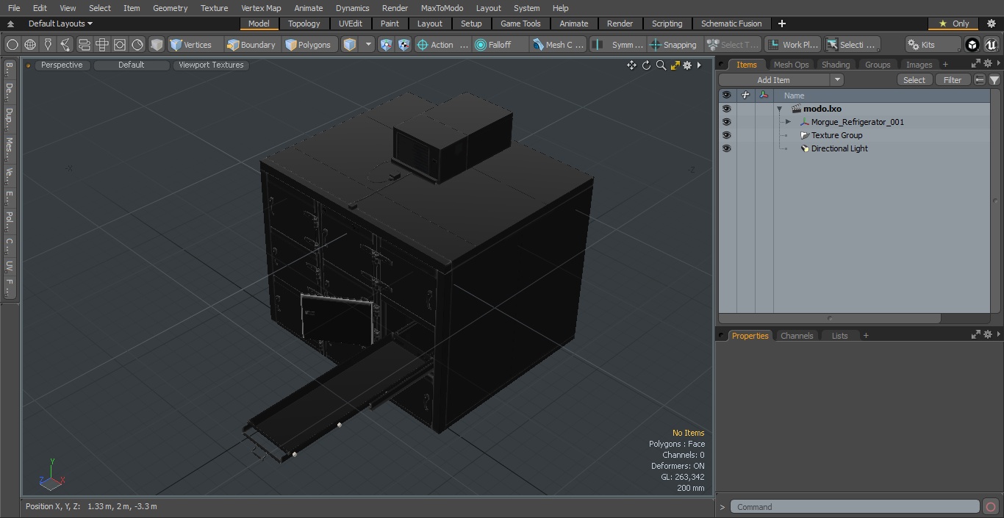This screenshot has width=1004, height=518.
Task: Open viewport settings gear icon
Action: click(687, 65)
